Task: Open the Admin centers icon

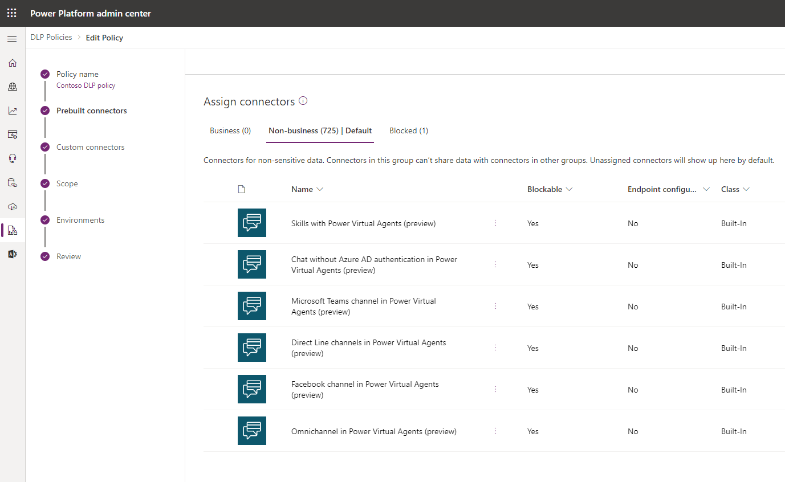Action: [x=12, y=254]
